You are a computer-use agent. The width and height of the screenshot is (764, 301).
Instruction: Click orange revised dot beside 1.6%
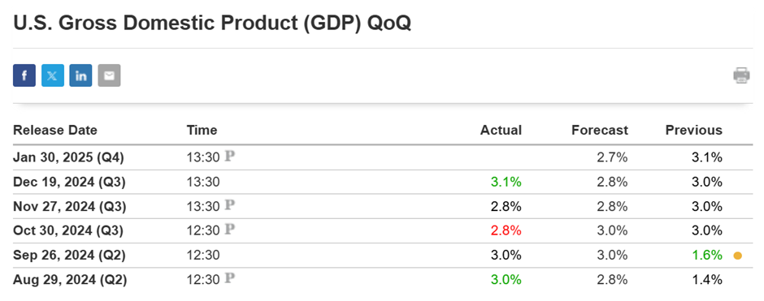738,256
